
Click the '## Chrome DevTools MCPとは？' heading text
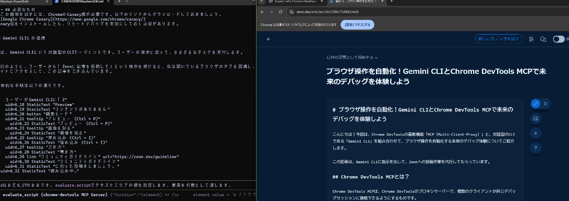[371, 177]
